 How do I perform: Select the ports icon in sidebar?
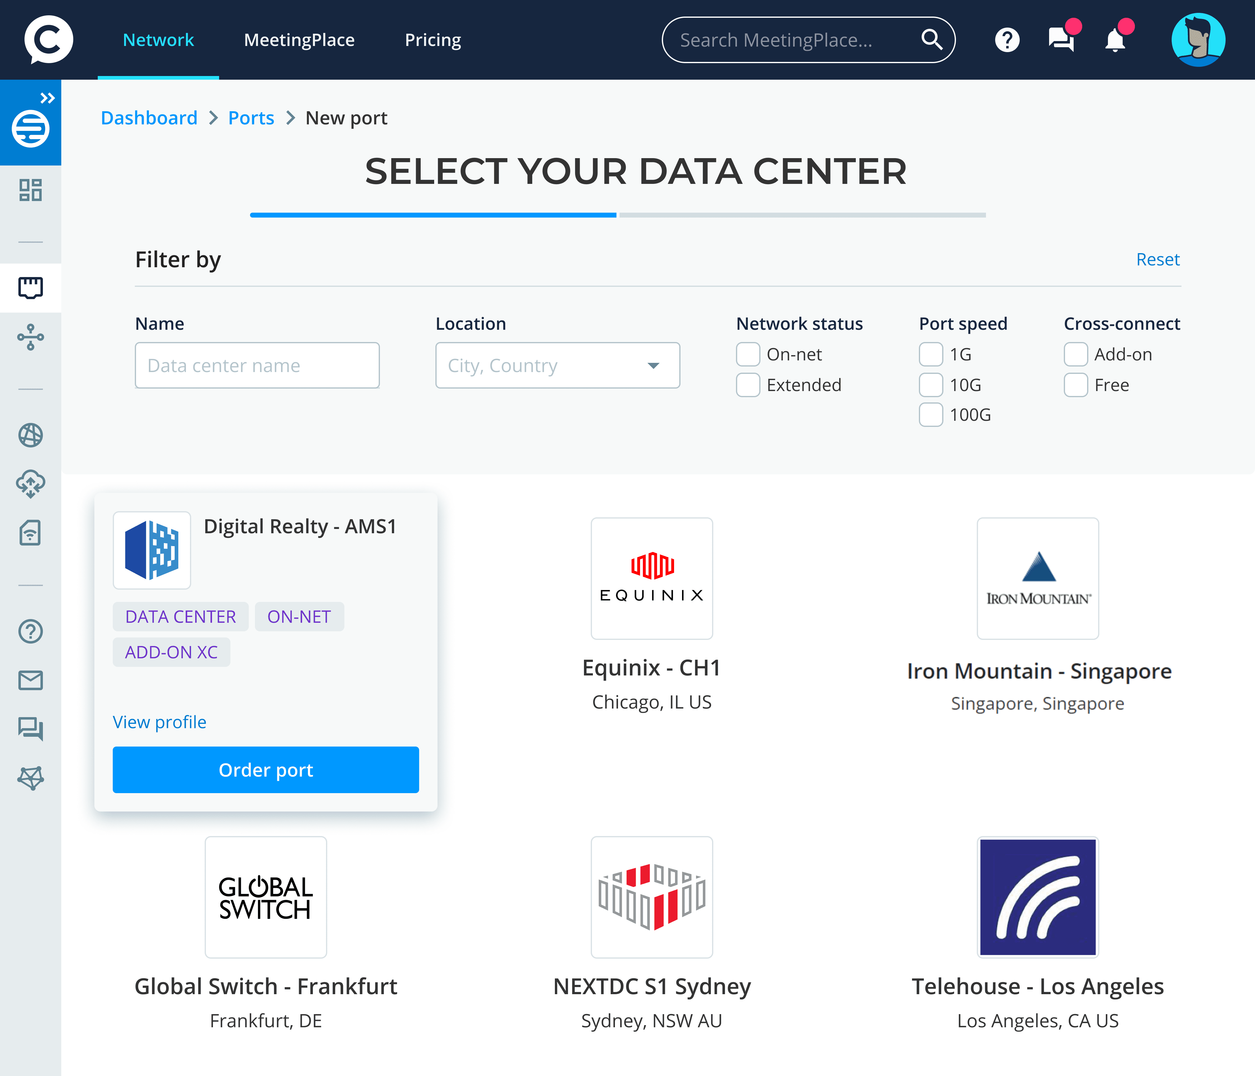pos(30,288)
